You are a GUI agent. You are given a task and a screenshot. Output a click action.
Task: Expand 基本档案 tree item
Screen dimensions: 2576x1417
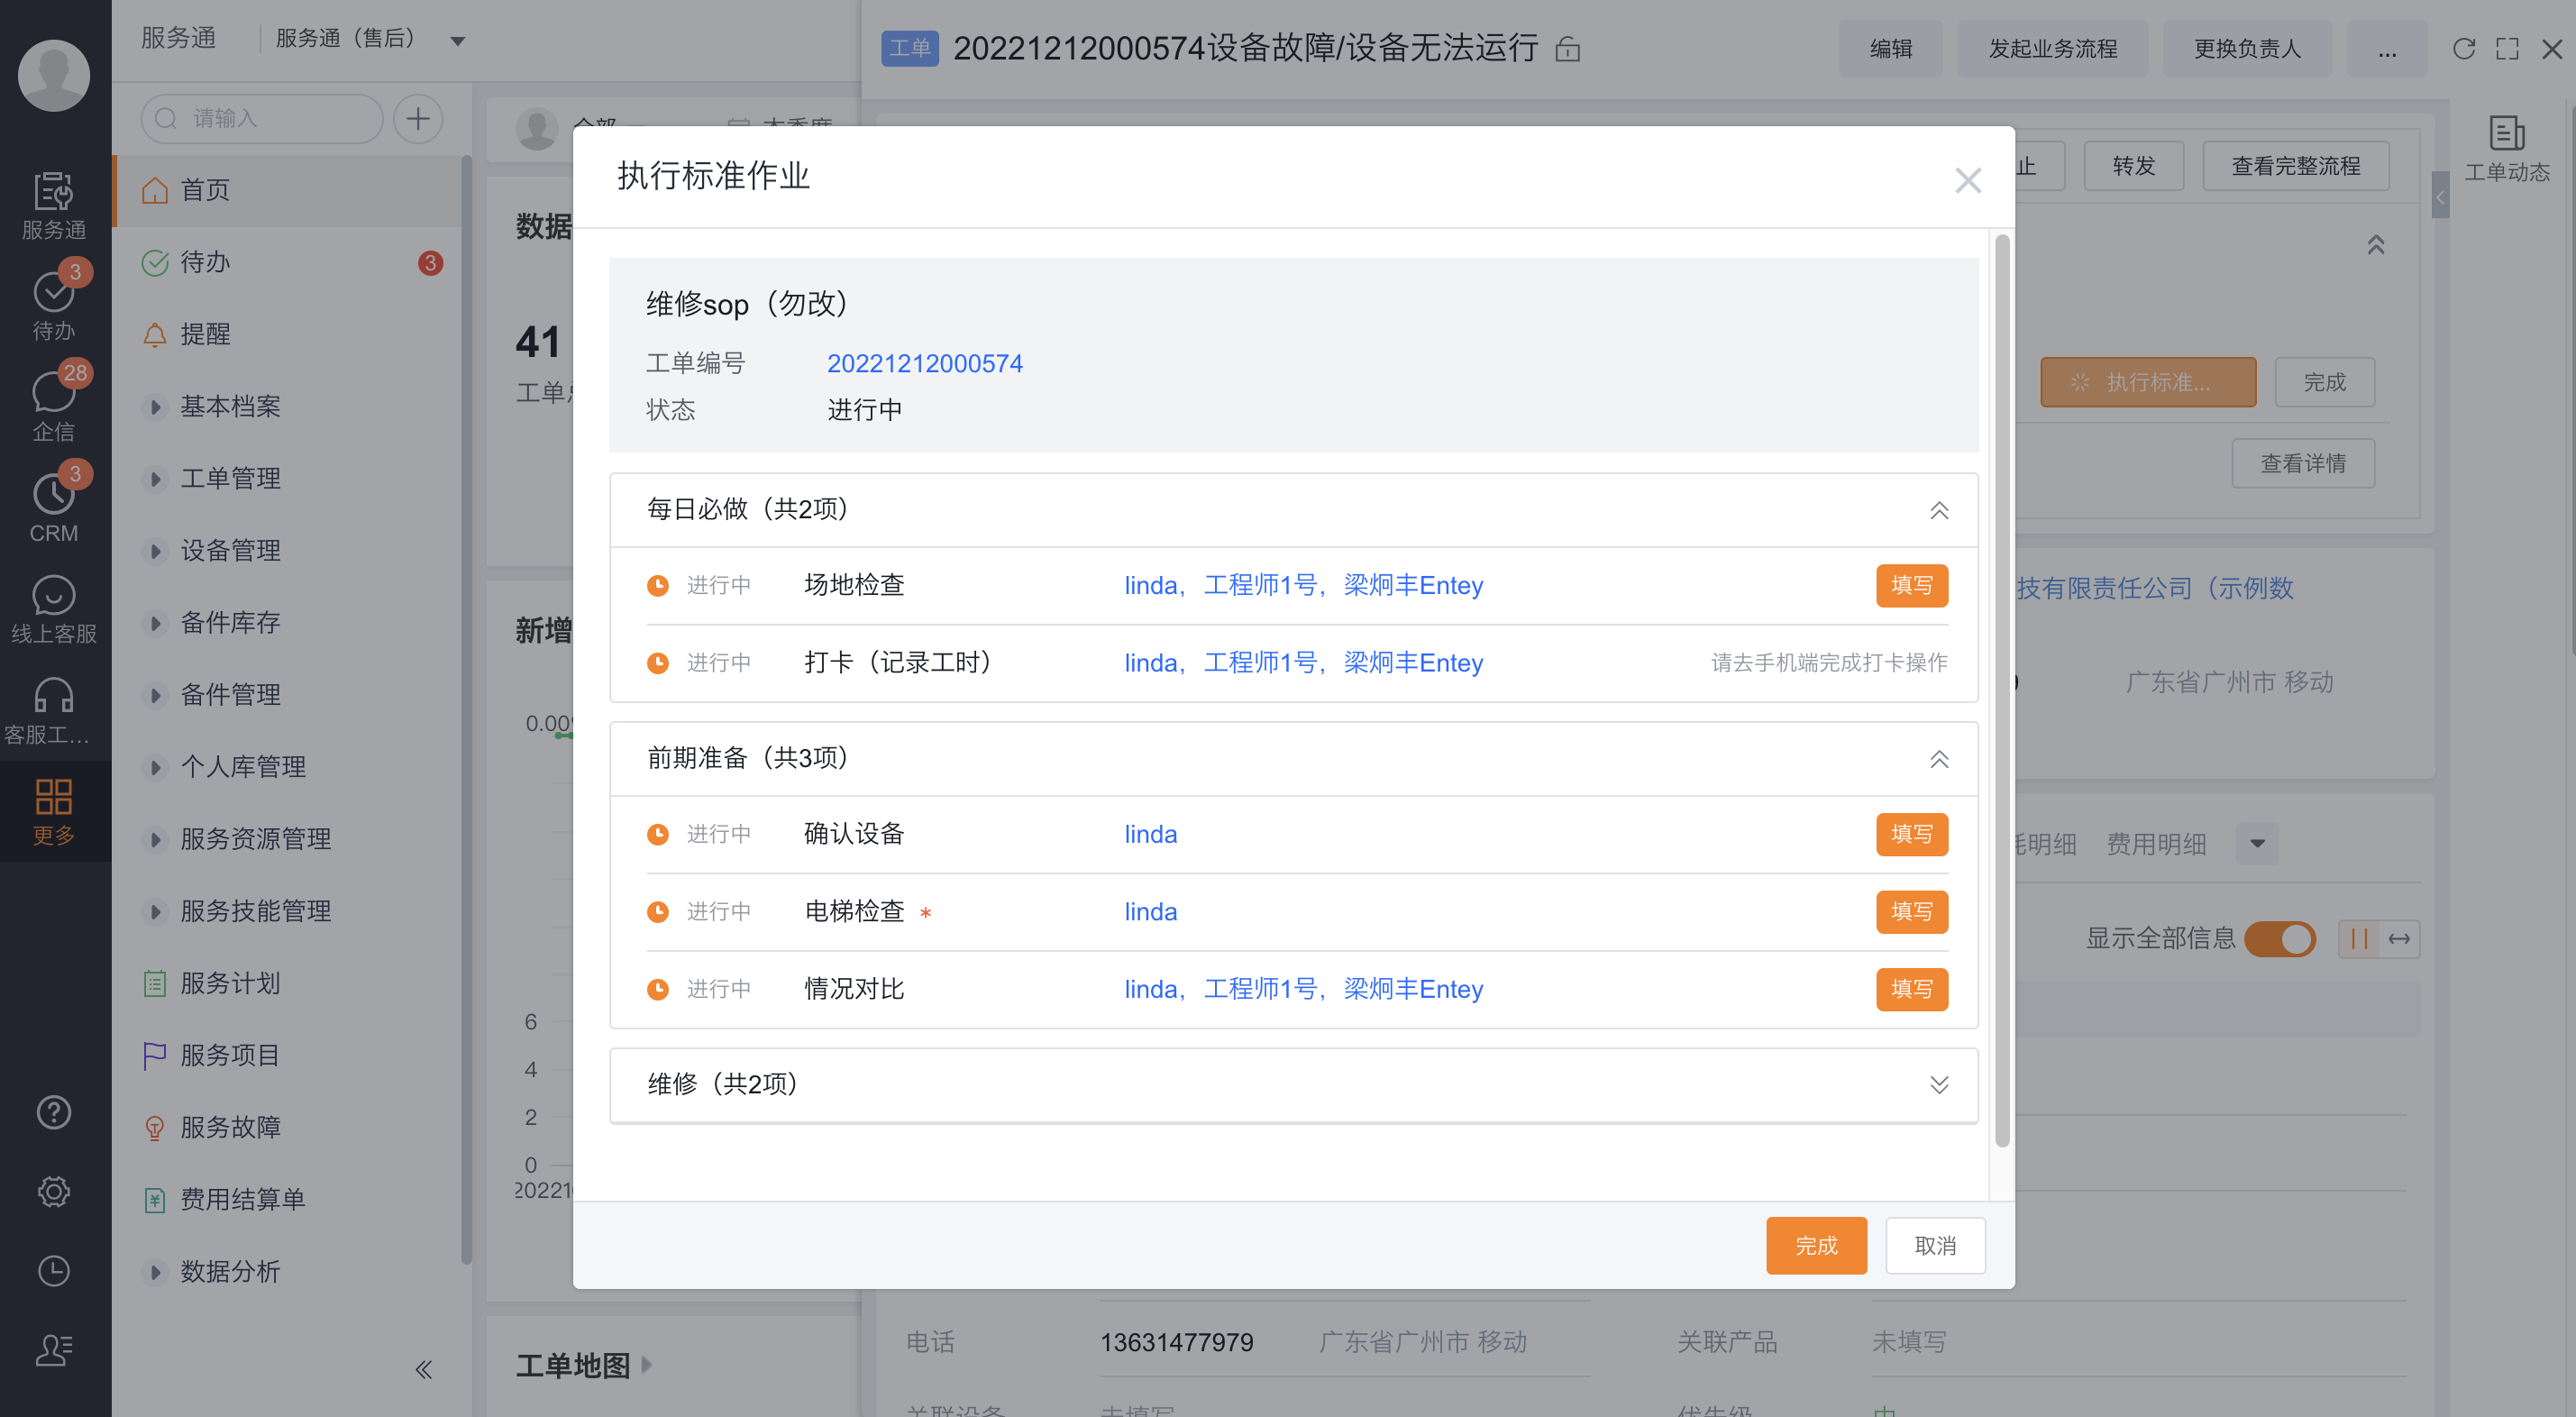tap(155, 407)
